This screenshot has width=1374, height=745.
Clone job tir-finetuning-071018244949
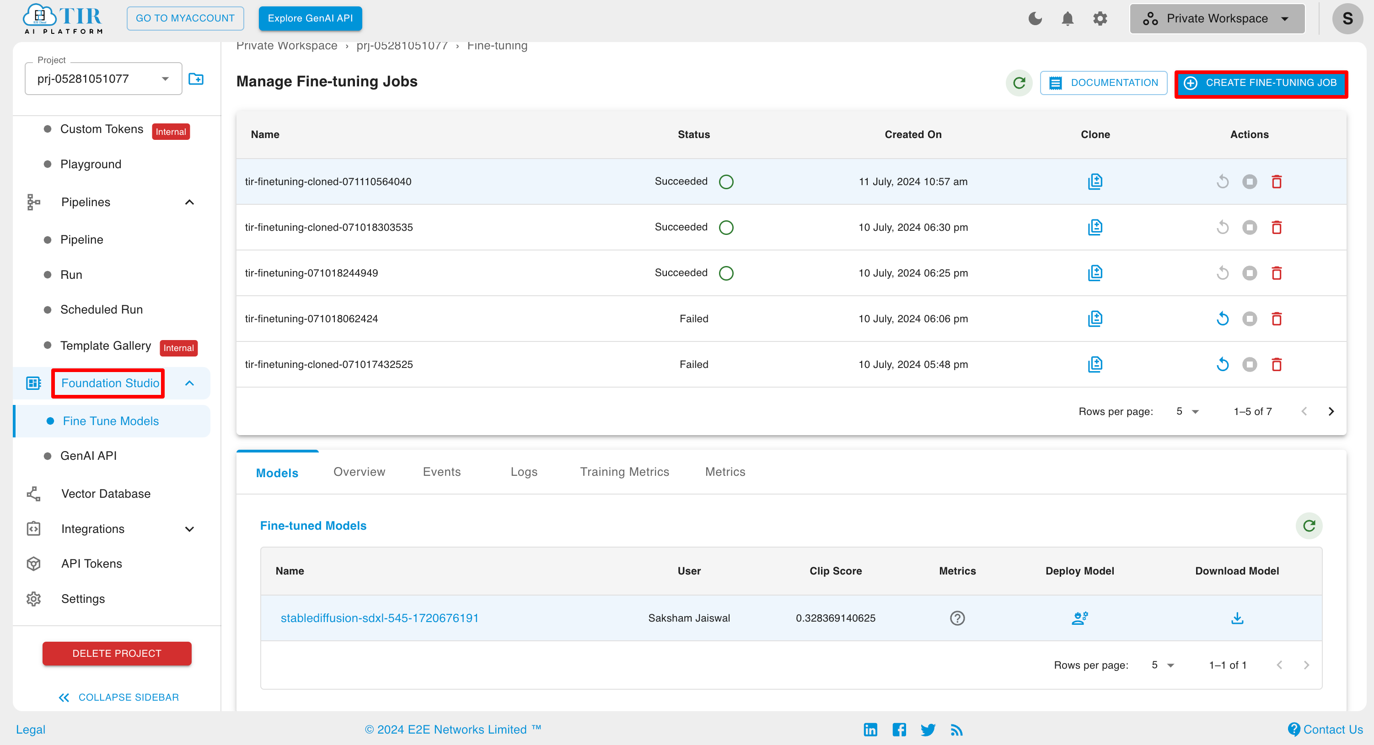[x=1095, y=273]
